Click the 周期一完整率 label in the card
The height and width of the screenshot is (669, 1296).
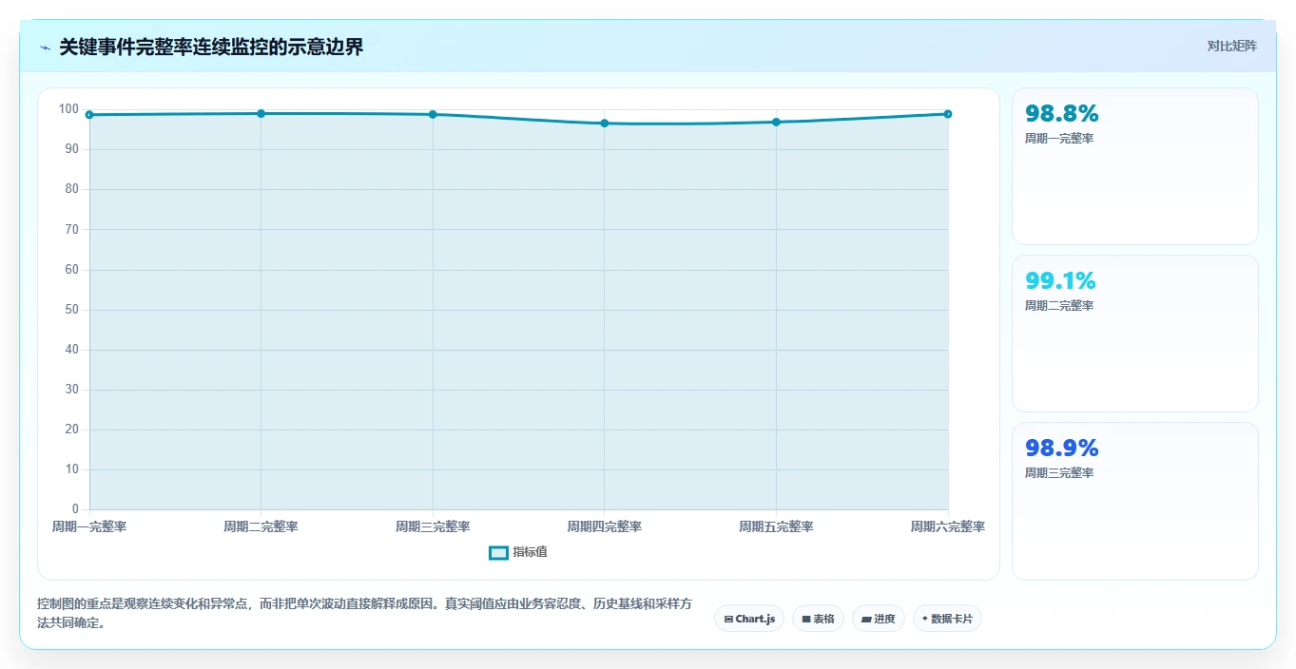pyautogui.click(x=1059, y=139)
